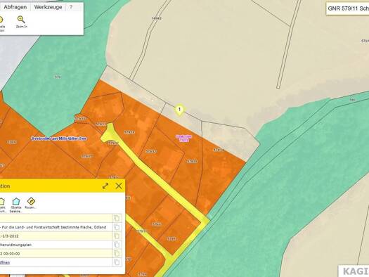Switch to the Werkzeuge tab
Viewport: 369px width, 277px height.
click(48, 7)
